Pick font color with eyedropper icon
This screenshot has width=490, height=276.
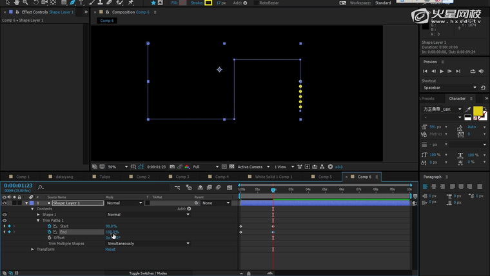[x=468, y=110]
